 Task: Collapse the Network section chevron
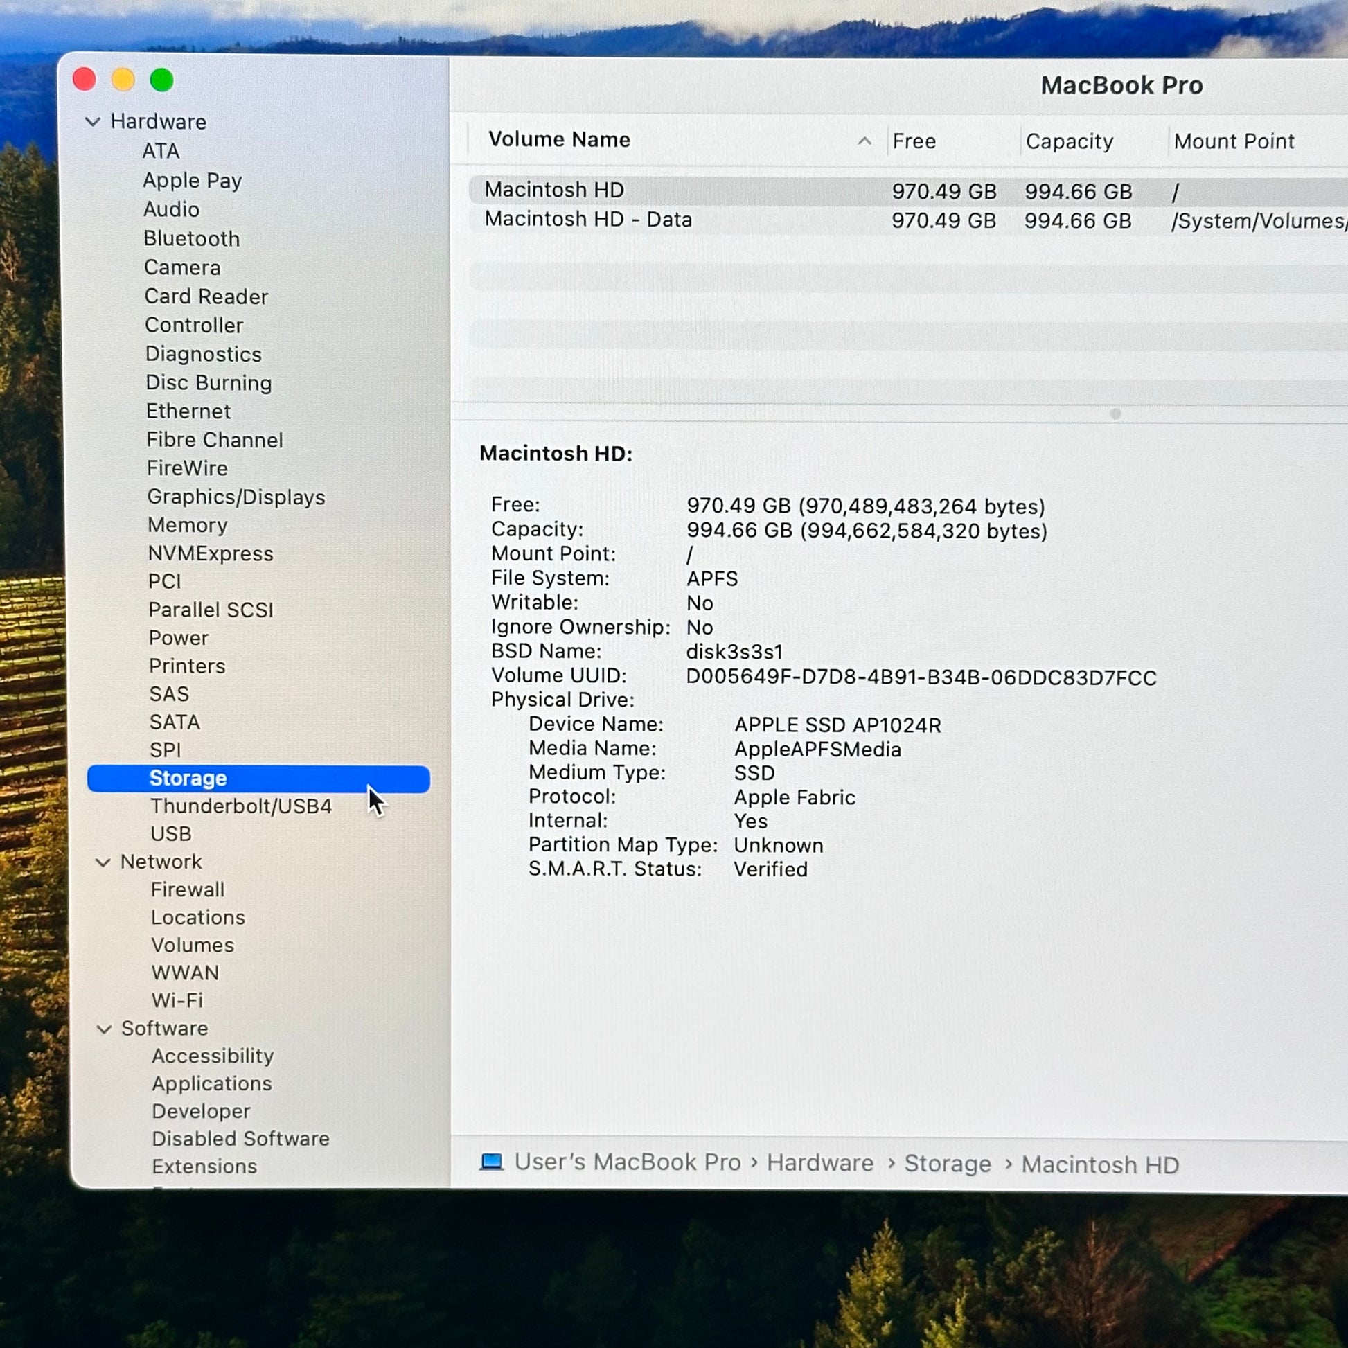pos(103,862)
